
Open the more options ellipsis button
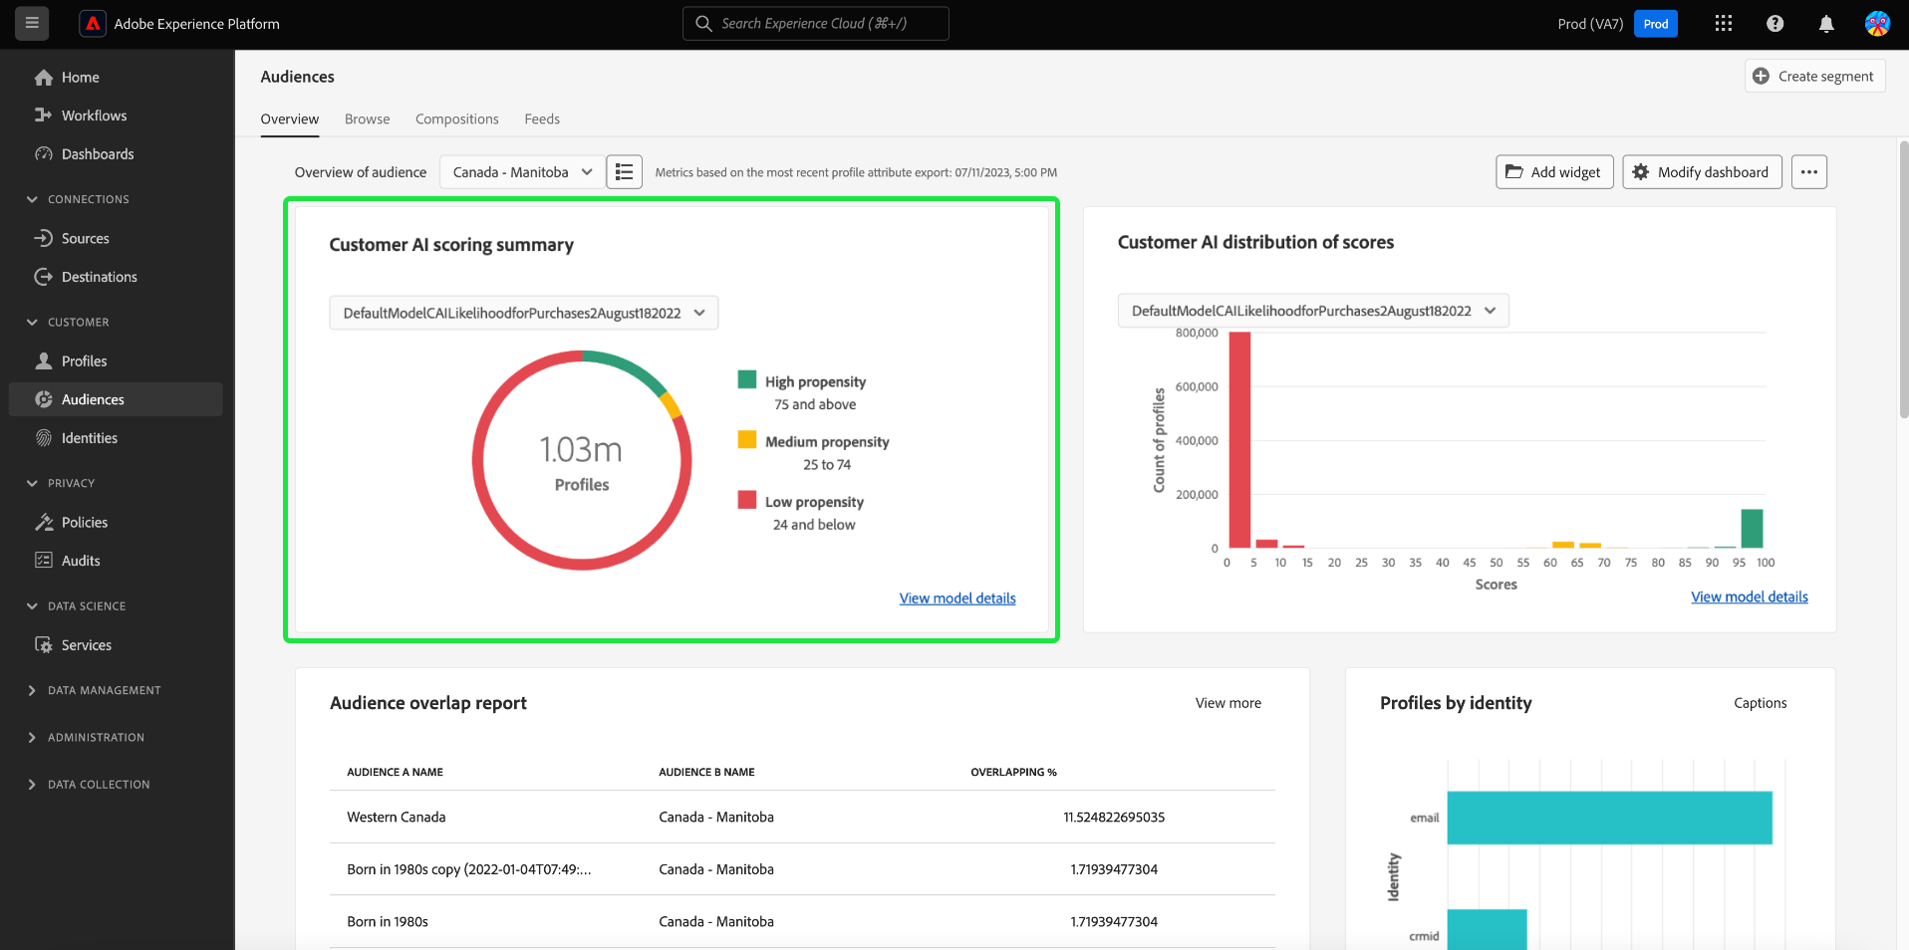pos(1809,172)
